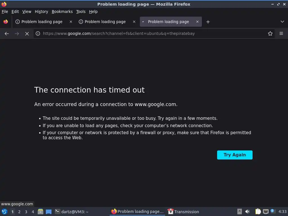Open the Edit menu
The image size is (288, 216).
click(15, 12)
